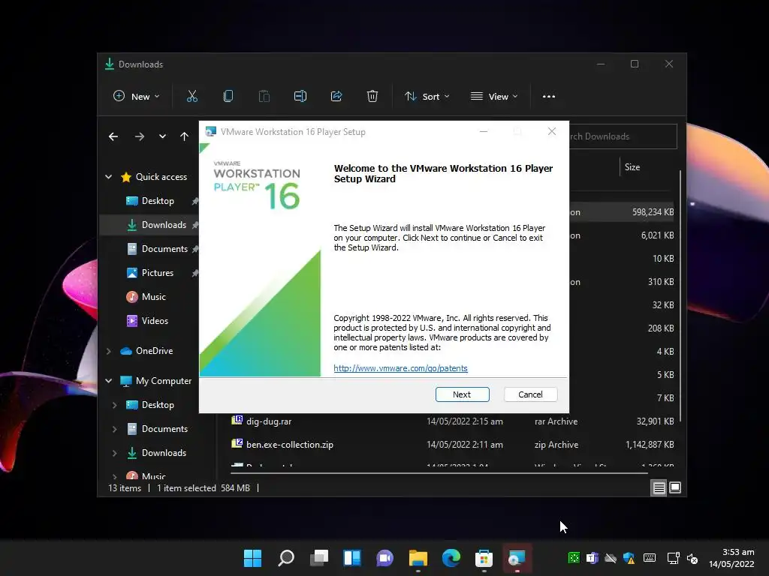
Task: Open taskbar Search magnifier
Action: 286,558
